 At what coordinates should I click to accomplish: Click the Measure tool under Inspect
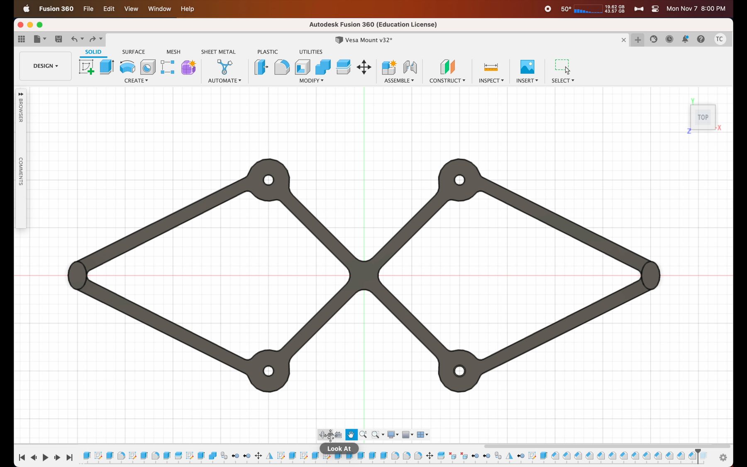click(491, 67)
